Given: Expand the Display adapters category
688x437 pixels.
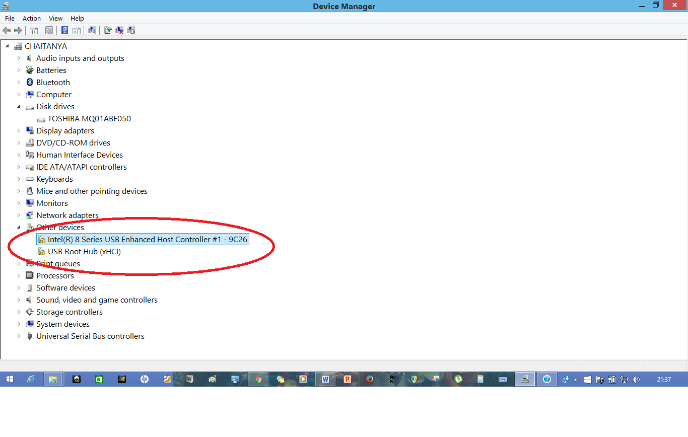Looking at the screenshot, I should click(19, 131).
